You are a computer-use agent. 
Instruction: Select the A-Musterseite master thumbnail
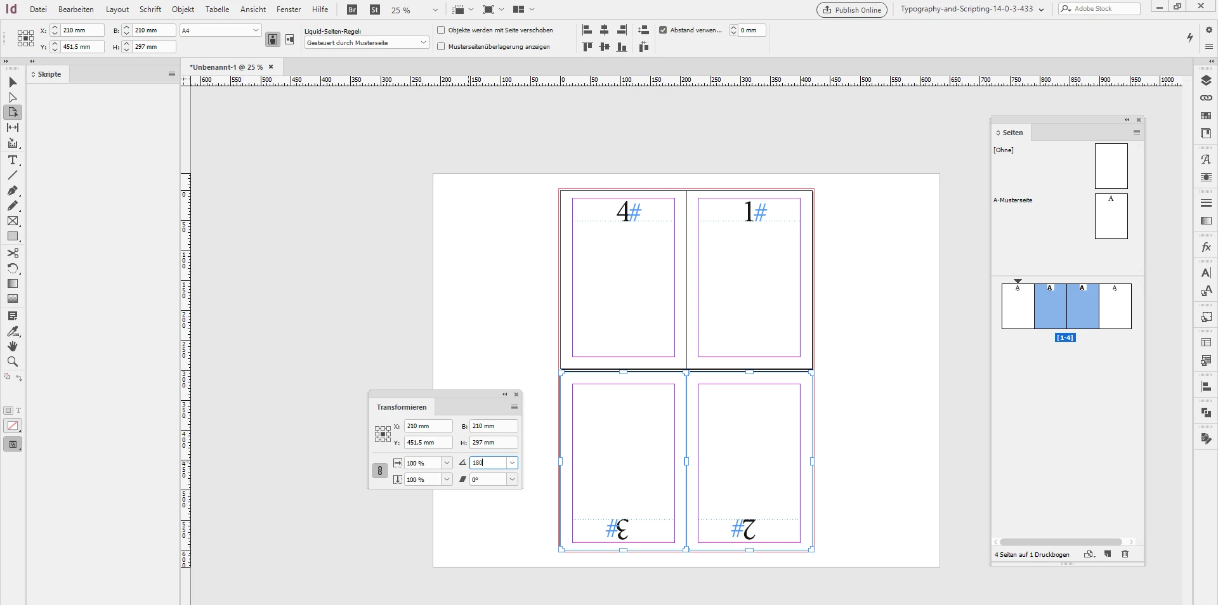click(1111, 216)
